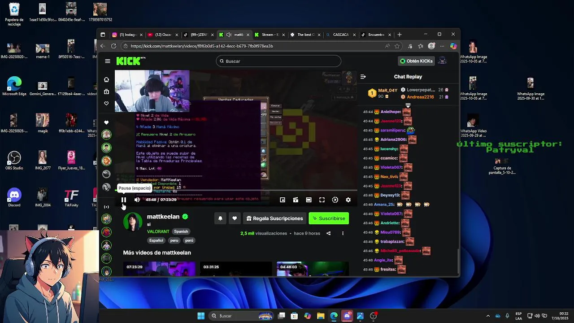Open the user profile avatar menu

pyautogui.click(x=442, y=61)
